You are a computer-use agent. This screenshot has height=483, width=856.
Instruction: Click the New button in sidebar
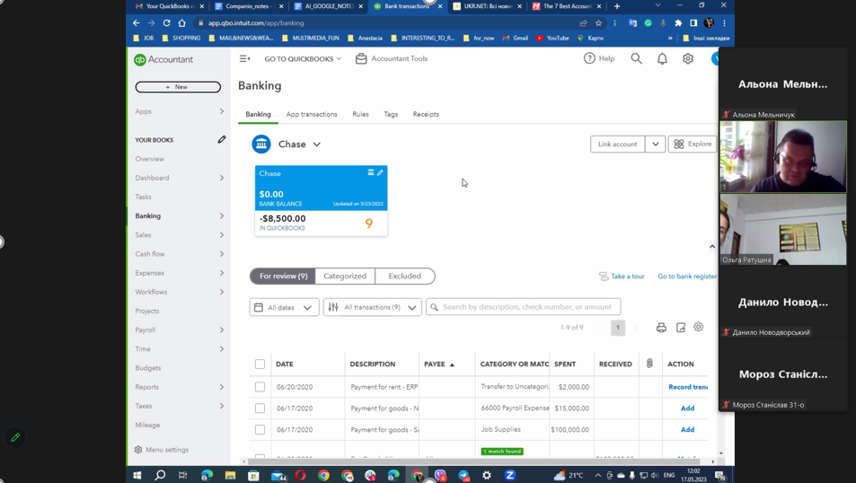click(178, 87)
